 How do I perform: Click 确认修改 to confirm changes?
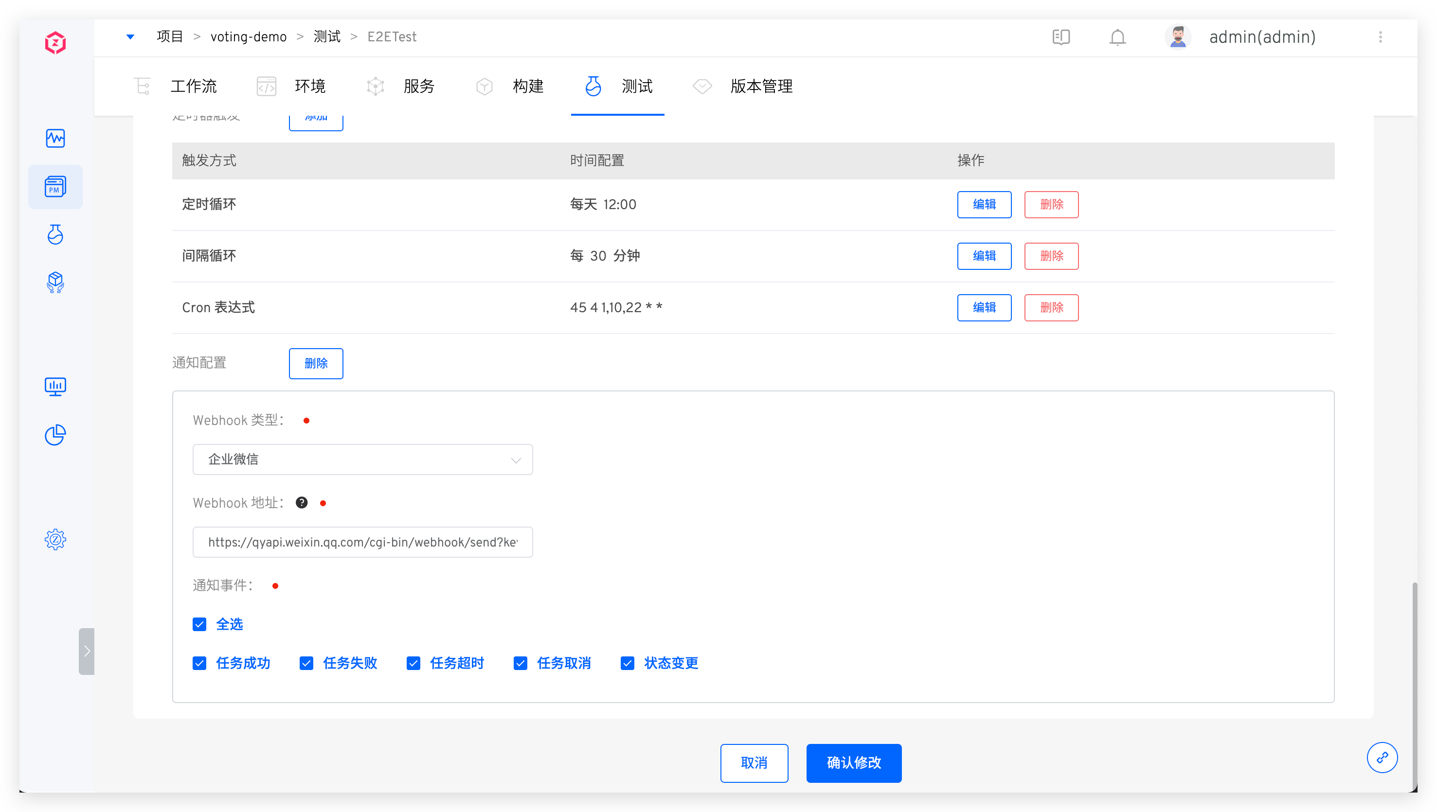(x=854, y=763)
